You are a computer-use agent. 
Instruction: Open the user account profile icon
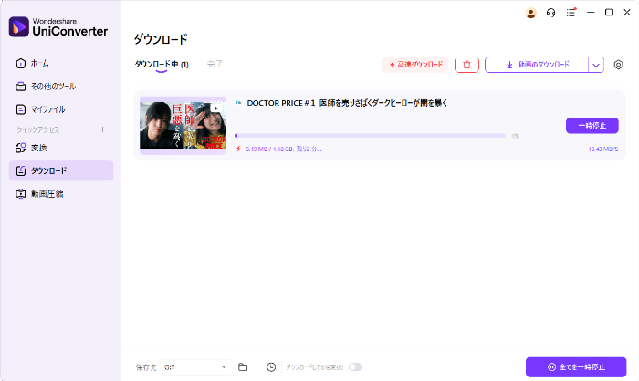tap(530, 13)
